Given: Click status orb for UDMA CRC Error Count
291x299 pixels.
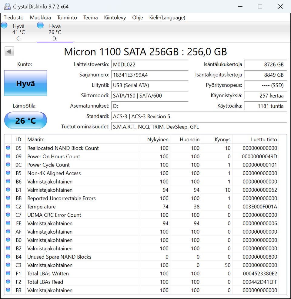Looking at the screenshot, I should (8, 215).
